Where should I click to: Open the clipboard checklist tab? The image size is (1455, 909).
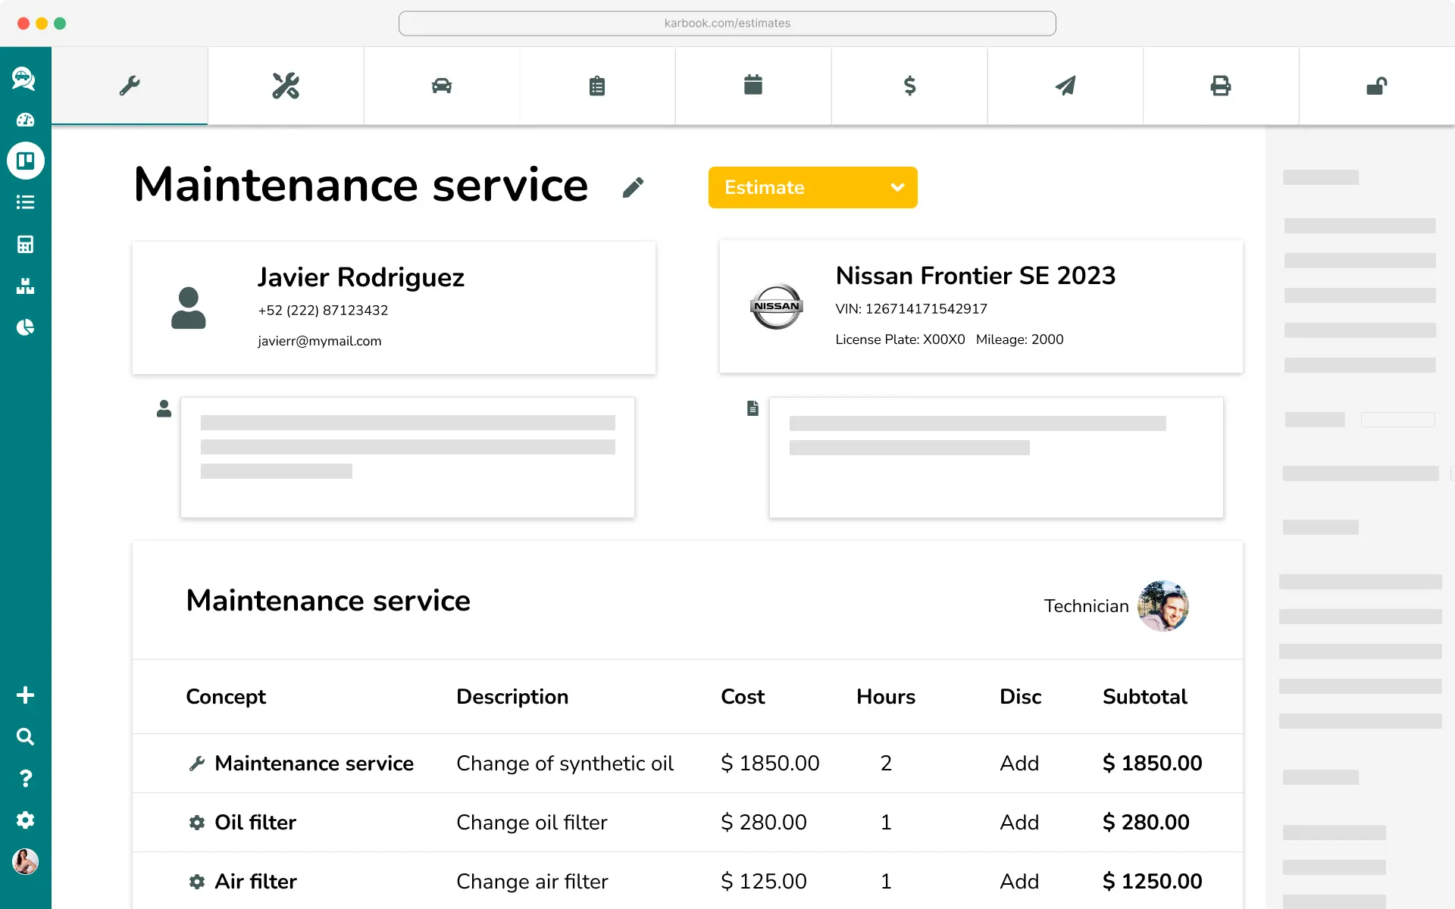tap(597, 86)
